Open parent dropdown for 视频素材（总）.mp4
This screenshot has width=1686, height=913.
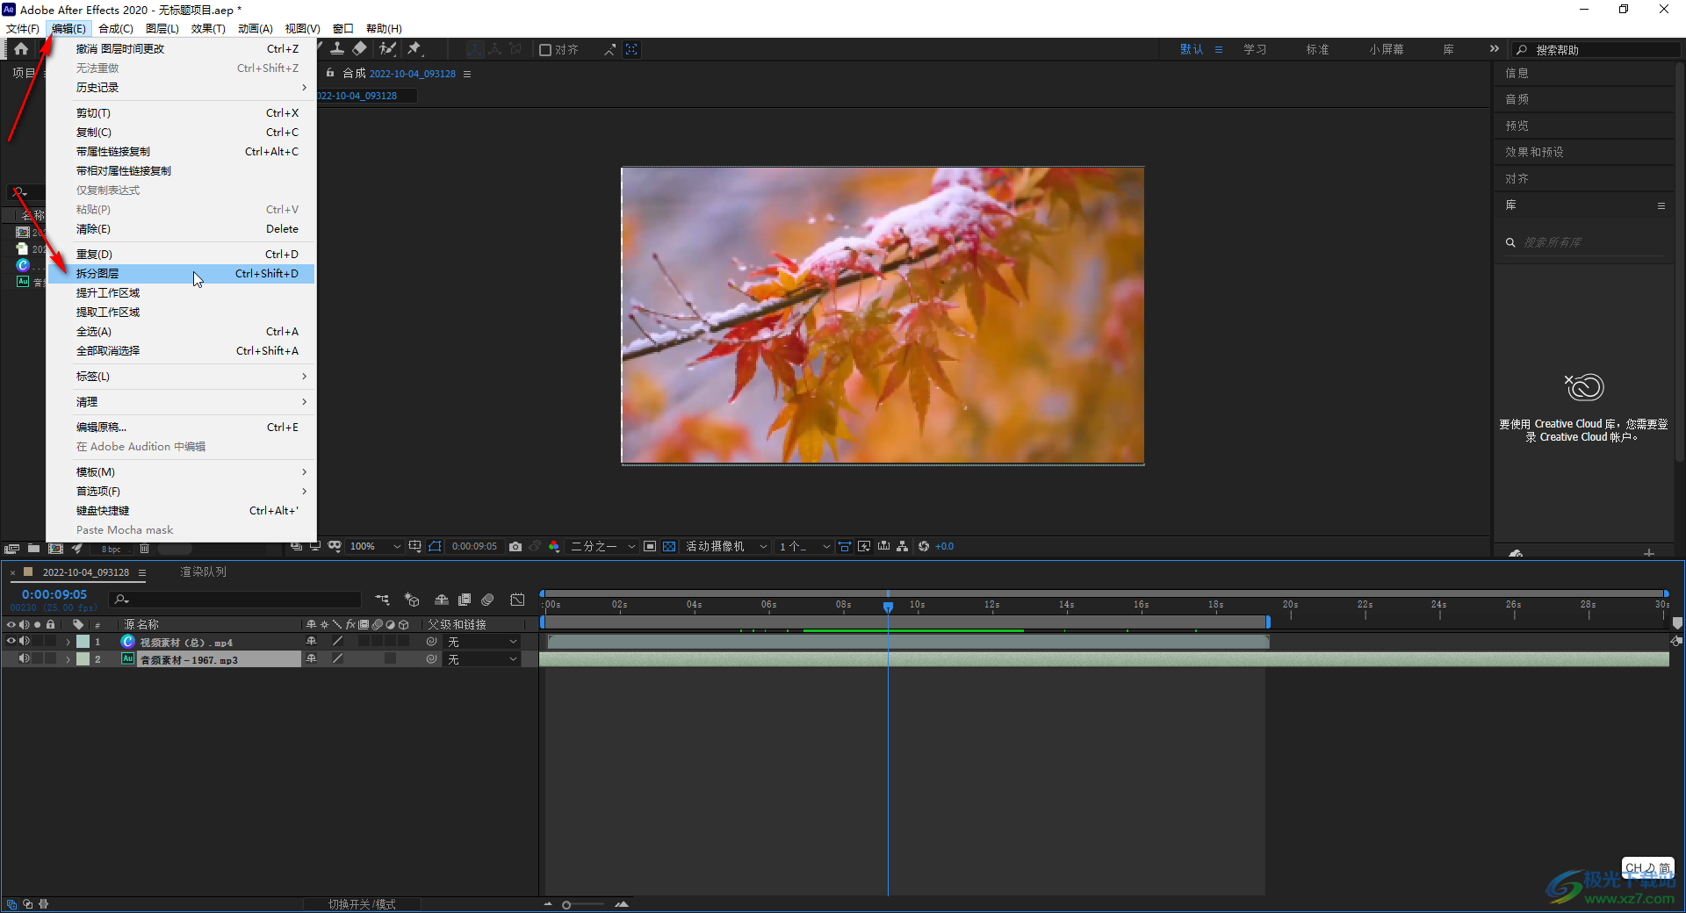[x=482, y=642]
